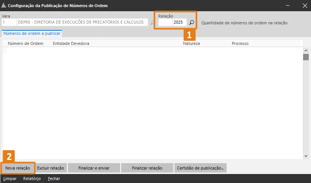
Task: Click the Relação search magnifier icon
Action: pyautogui.click(x=192, y=22)
